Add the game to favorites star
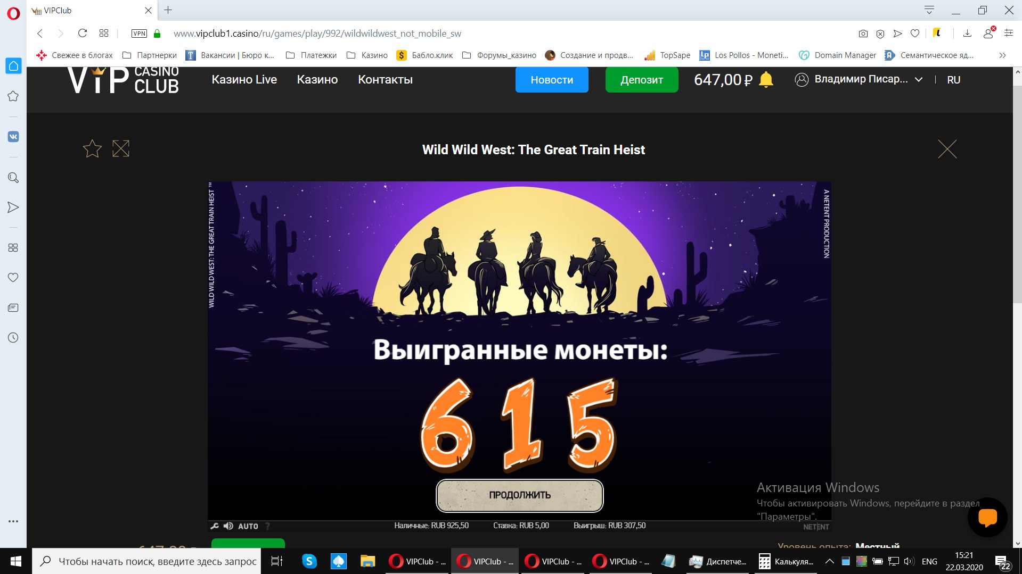1022x574 pixels. [92, 148]
